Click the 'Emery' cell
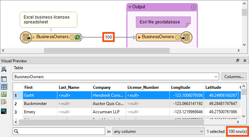The height and width of the screenshot is (137, 249). click(40, 112)
